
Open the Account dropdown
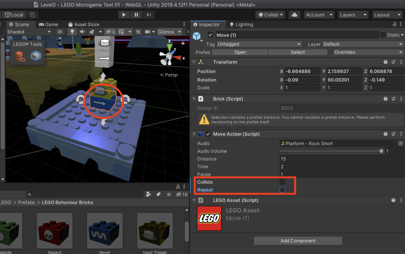click(319, 15)
